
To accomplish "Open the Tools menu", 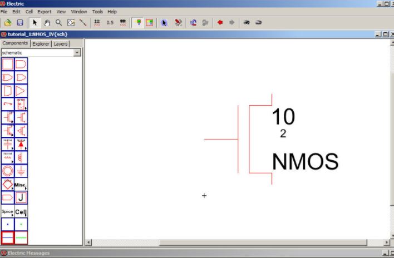I will click(97, 12).
